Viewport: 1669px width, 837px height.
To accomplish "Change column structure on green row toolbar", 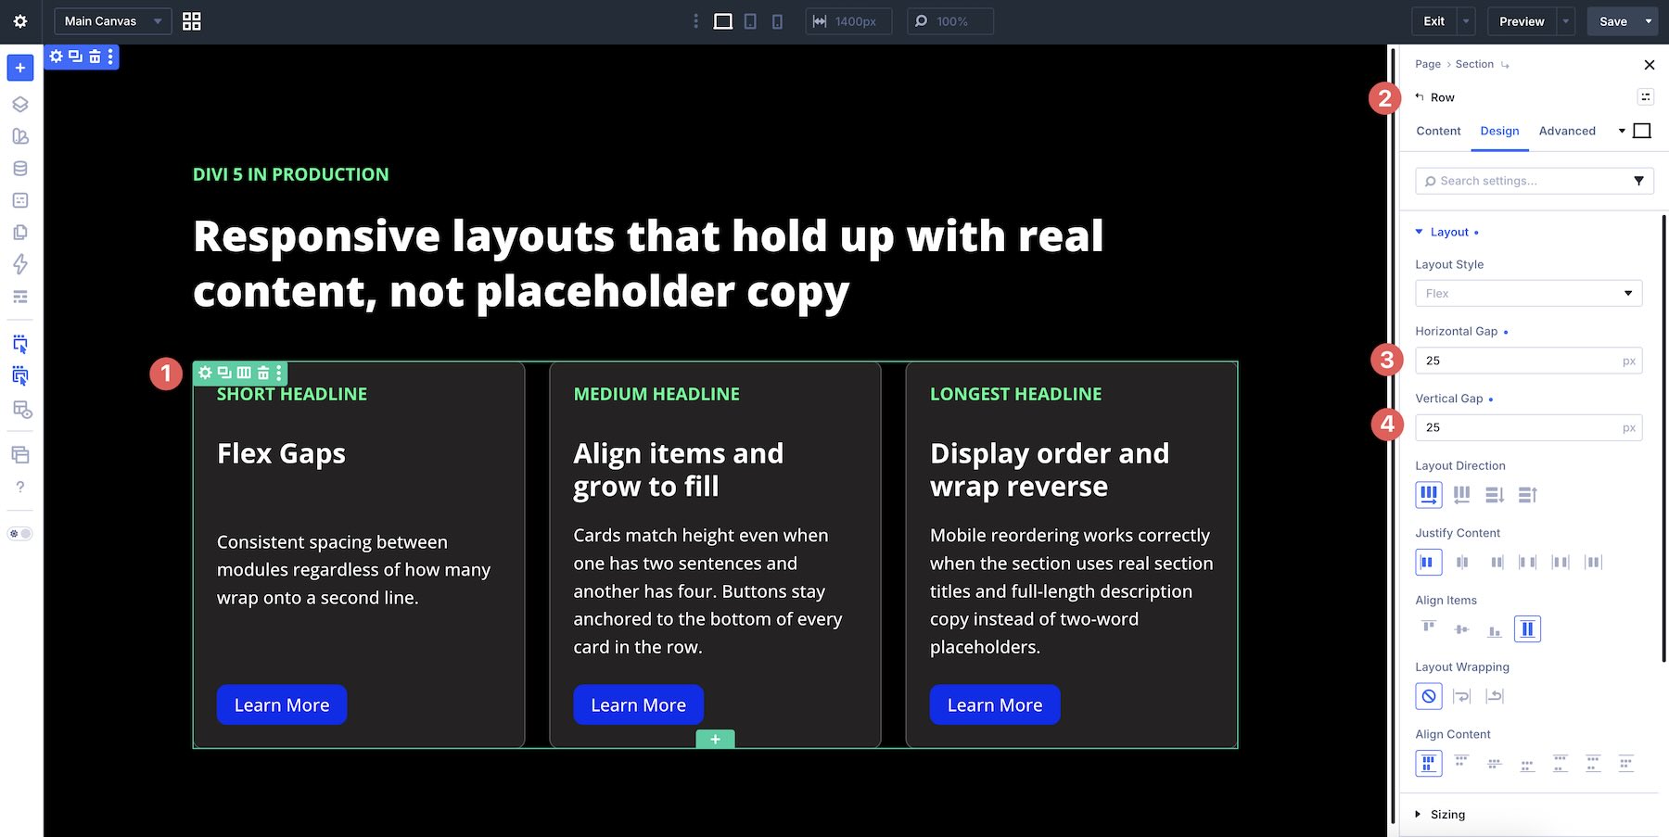I will pyautogui.click(x=244, y=373).
